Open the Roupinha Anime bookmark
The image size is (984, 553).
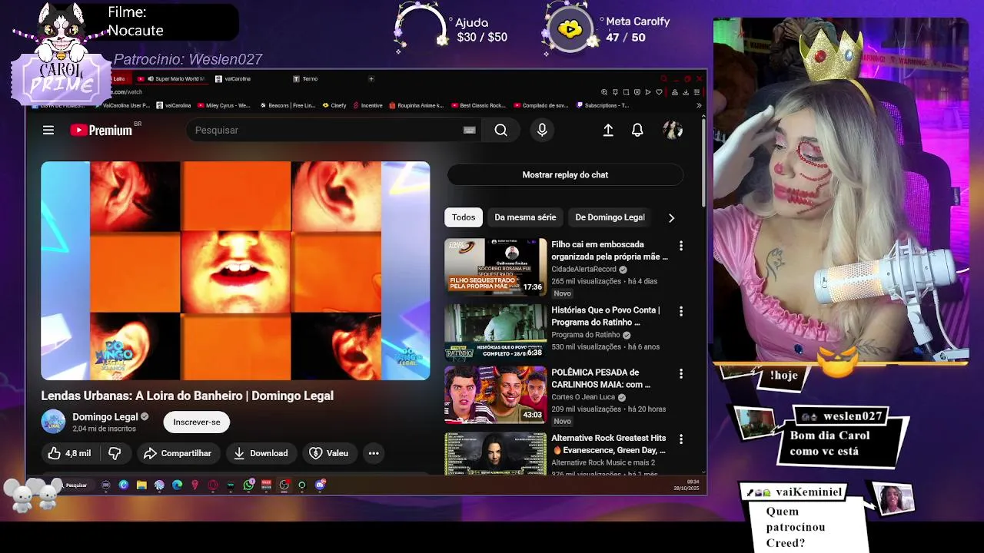tap(417, 105)
